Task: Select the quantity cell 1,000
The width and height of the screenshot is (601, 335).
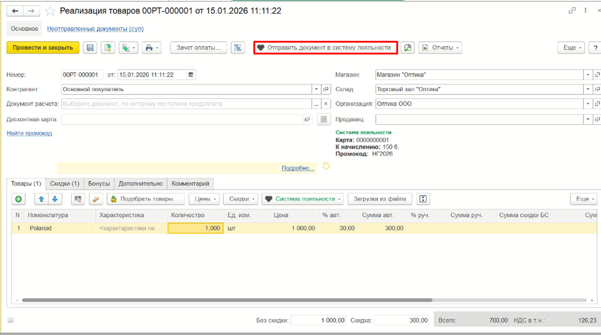Action: tap(195, 228)
